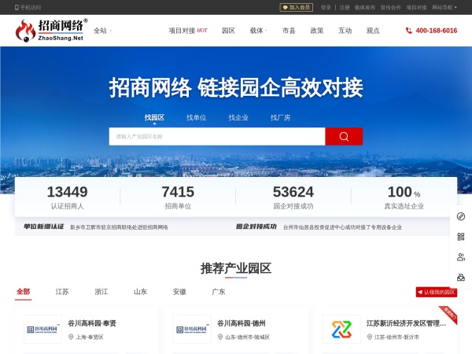Viewport: 472px width, 354px height.
Task: Open the 谷川高科园·奉贤 park title
Action: 92,323
